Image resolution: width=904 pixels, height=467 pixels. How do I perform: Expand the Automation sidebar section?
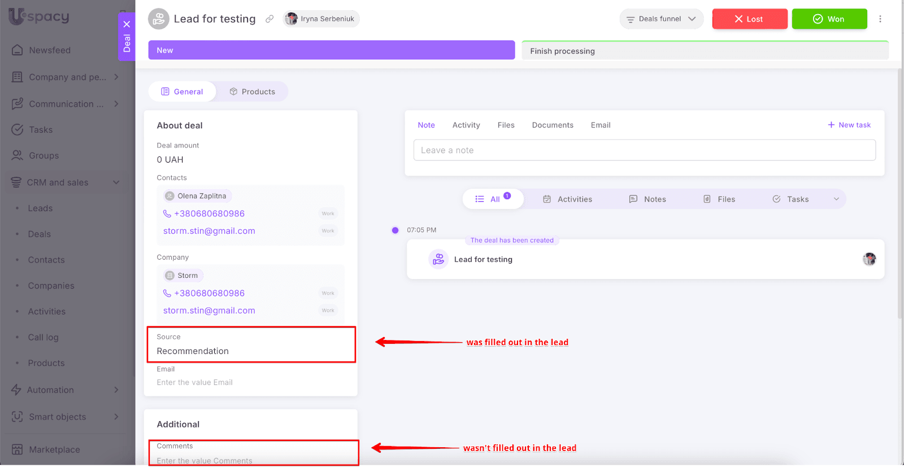116,390
